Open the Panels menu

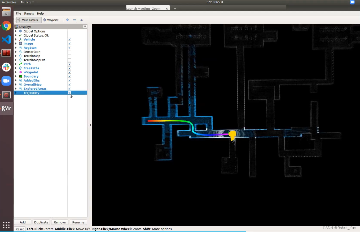29,14
